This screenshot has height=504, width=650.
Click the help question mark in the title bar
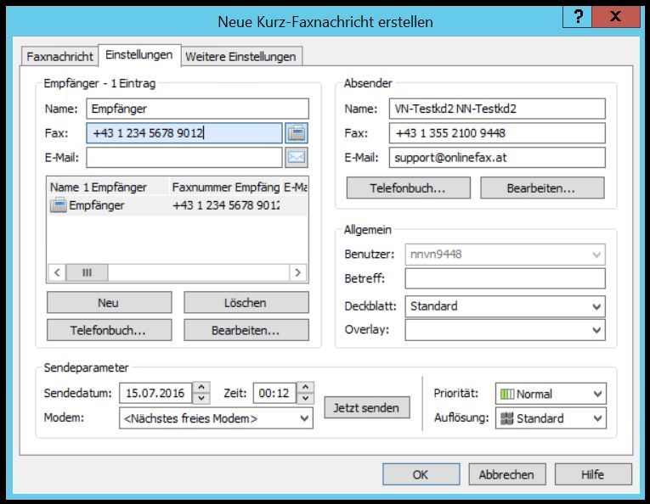click(x=578, y=17)
